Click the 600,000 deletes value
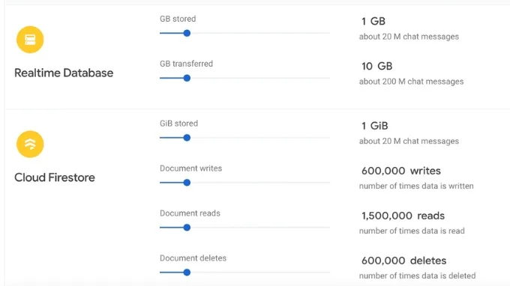 [403, 261]
